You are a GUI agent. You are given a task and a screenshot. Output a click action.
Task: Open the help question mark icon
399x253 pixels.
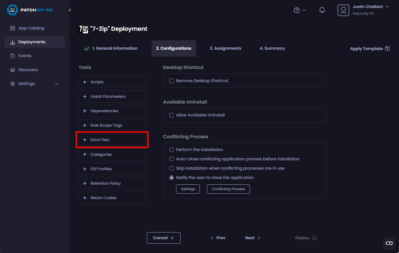[x=297, y=10]
